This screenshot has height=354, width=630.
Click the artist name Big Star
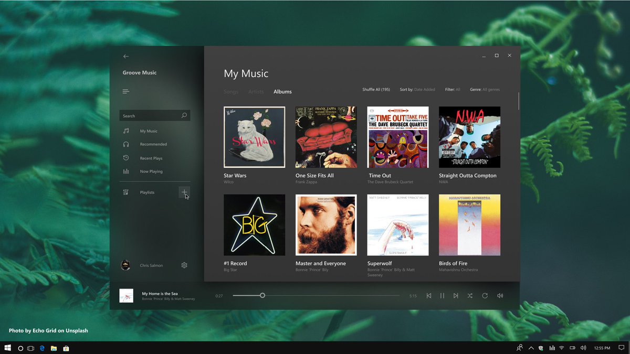(231, 270)
